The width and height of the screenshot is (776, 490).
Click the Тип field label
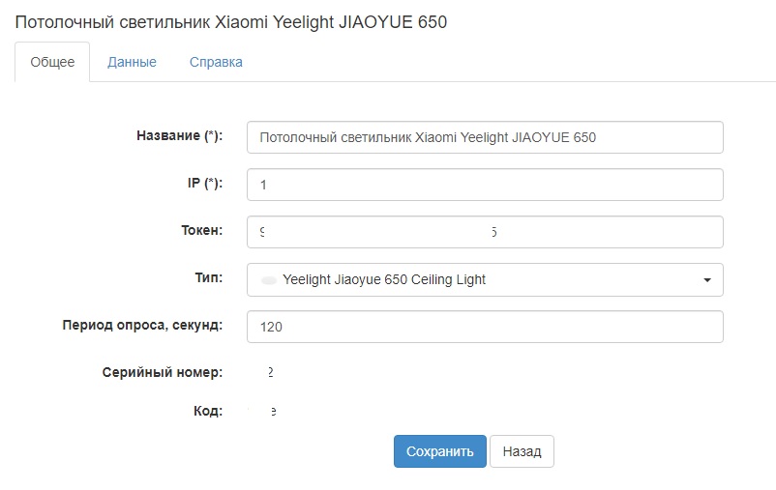[x=209, y=277]
